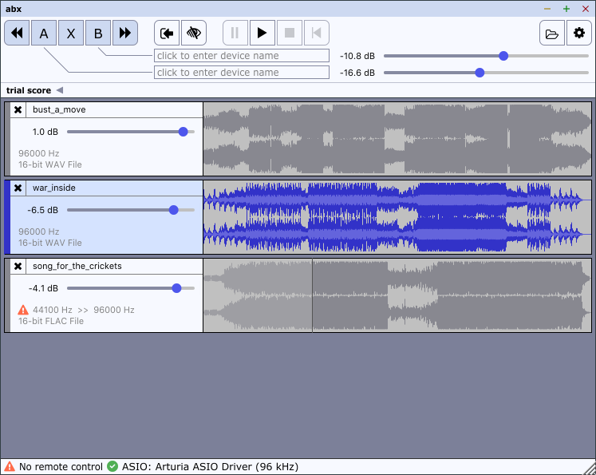Click the 44100 Hz >> 96000 Hz text
Viewport: 596px width, 475px height.
84,310
